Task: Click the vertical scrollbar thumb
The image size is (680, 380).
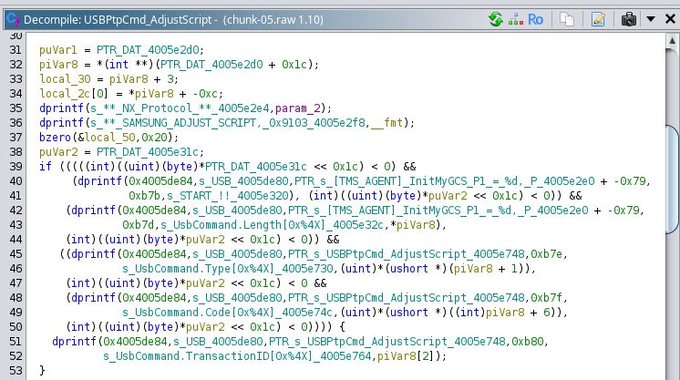Action: (673, 180)
